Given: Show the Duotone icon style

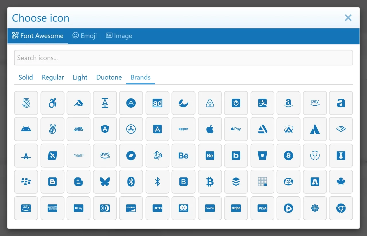Looking at the screenshot, I should (109, 77).
